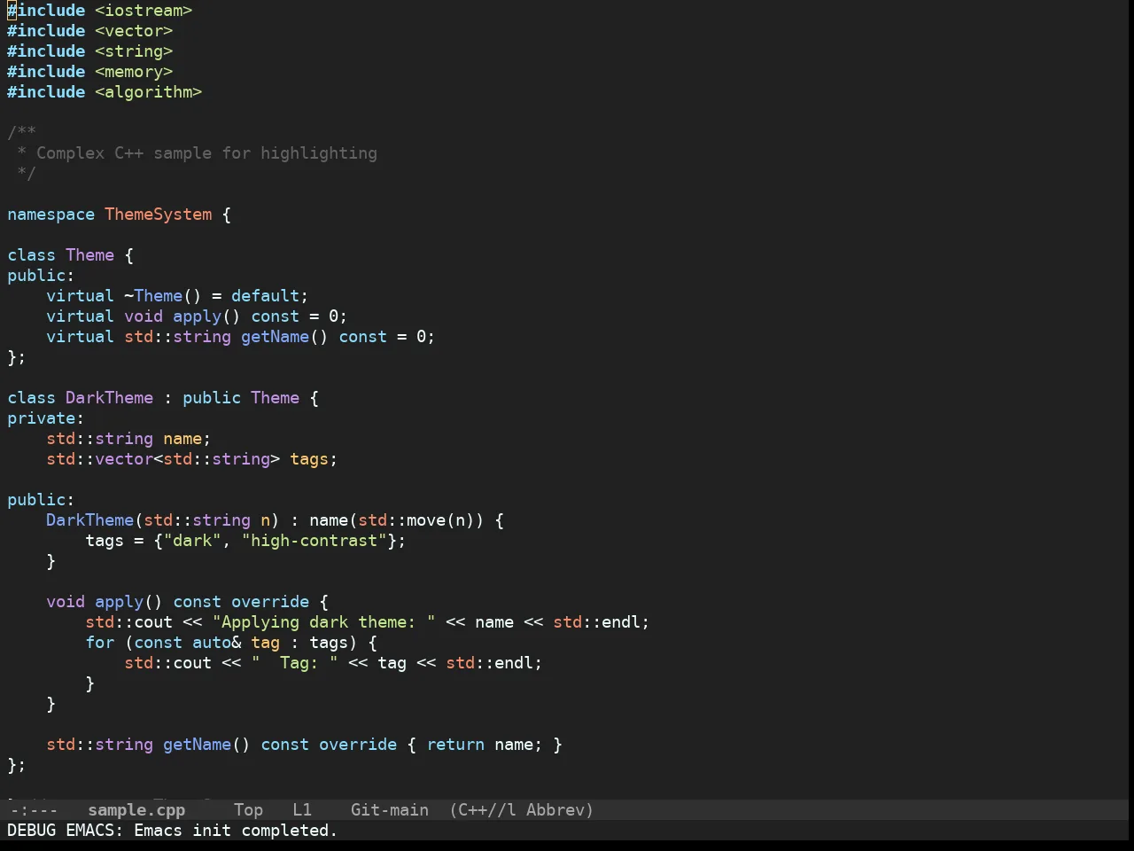
Task: Click the "dark" string literal
Action: point(192,541)
